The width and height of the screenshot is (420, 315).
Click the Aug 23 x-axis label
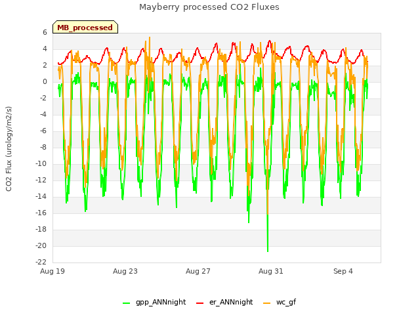click(x=125, y=271)
